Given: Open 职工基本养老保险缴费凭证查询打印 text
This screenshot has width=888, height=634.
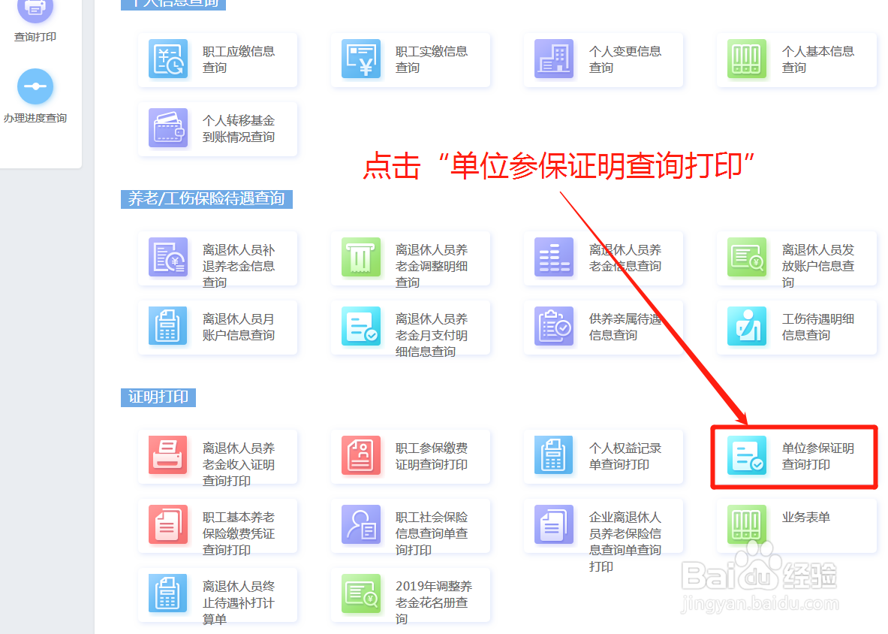Looking at the screenshot, I should click(239, 533).
